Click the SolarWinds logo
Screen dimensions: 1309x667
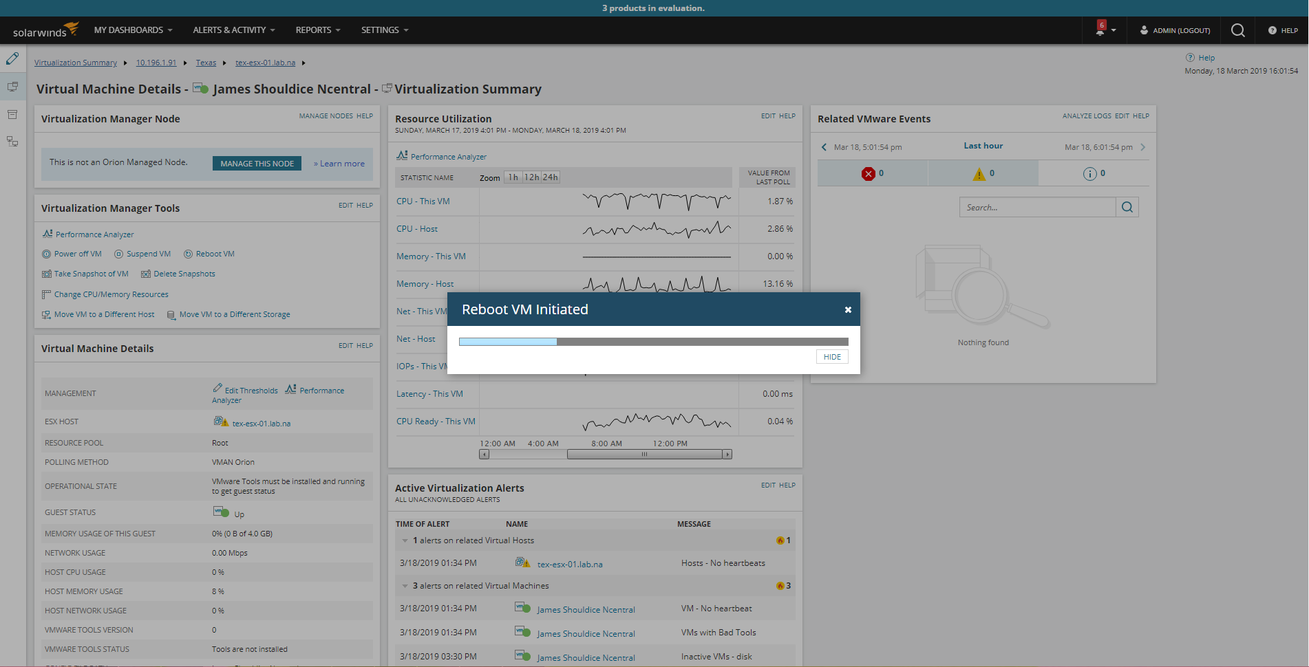click(x=45, y=30)
